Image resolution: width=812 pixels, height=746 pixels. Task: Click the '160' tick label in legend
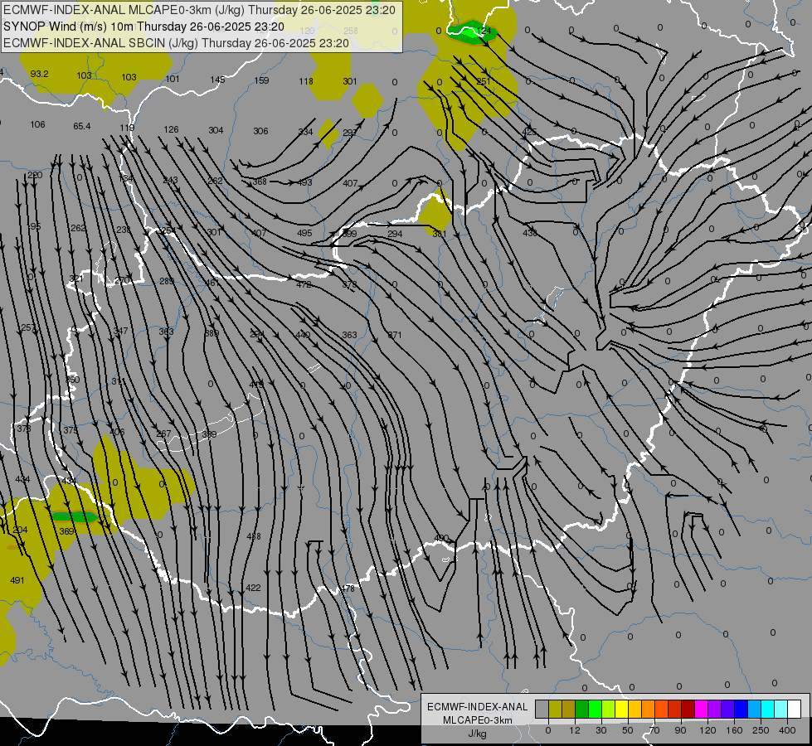(x=734, y=730)
